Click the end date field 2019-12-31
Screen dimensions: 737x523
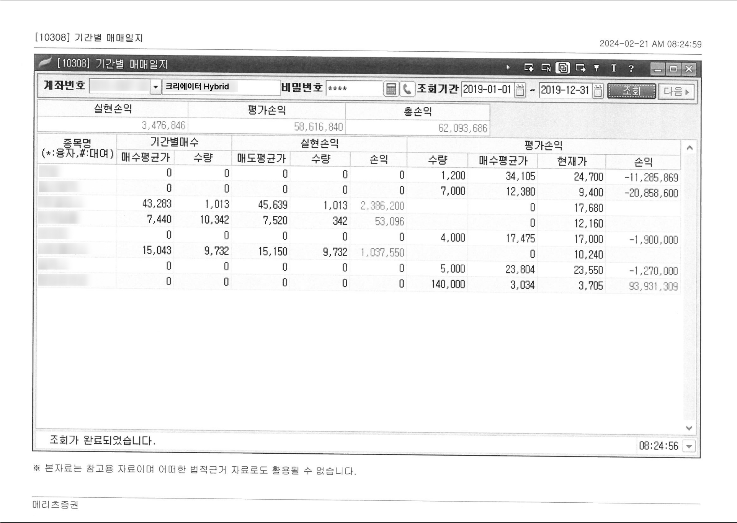click(565, 90)
